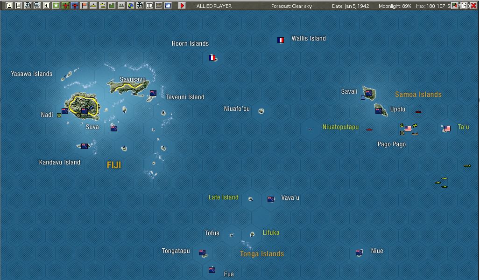480x280 pixels.
Task: Click the white star on green icon
Action: coord(56,6)
